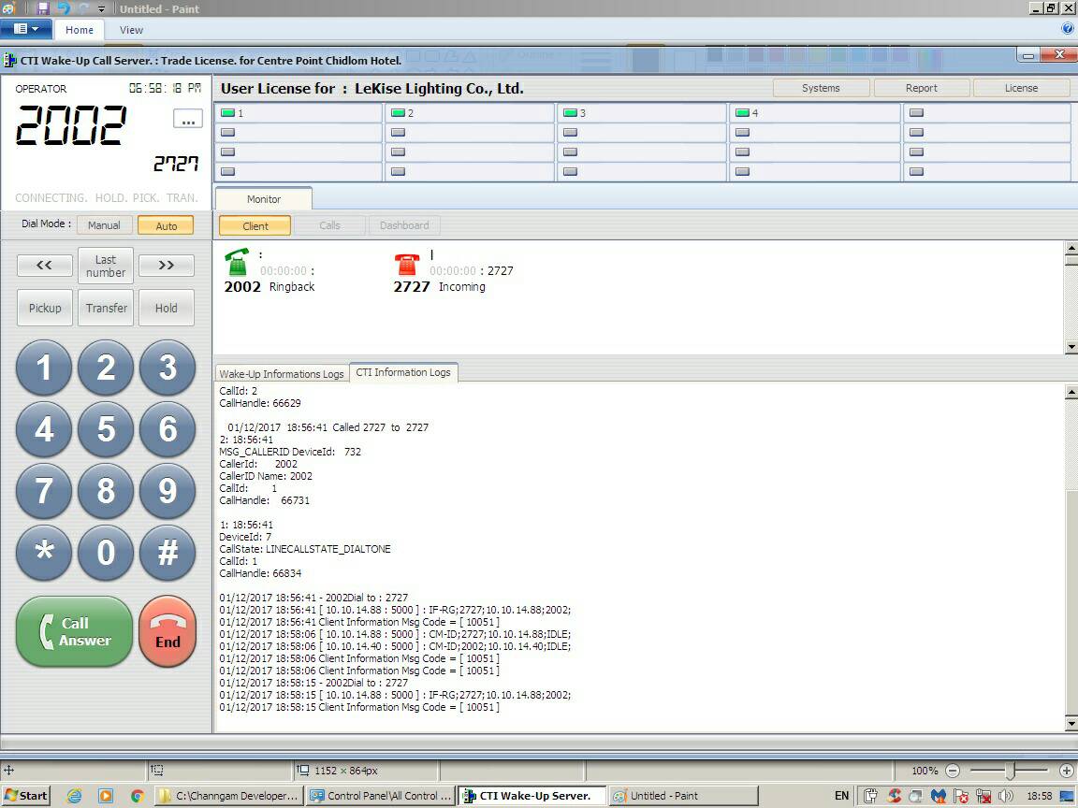Click the Paint zoom slider
The height and width of the screenshot is (808, 1078).
[1010, 771]
